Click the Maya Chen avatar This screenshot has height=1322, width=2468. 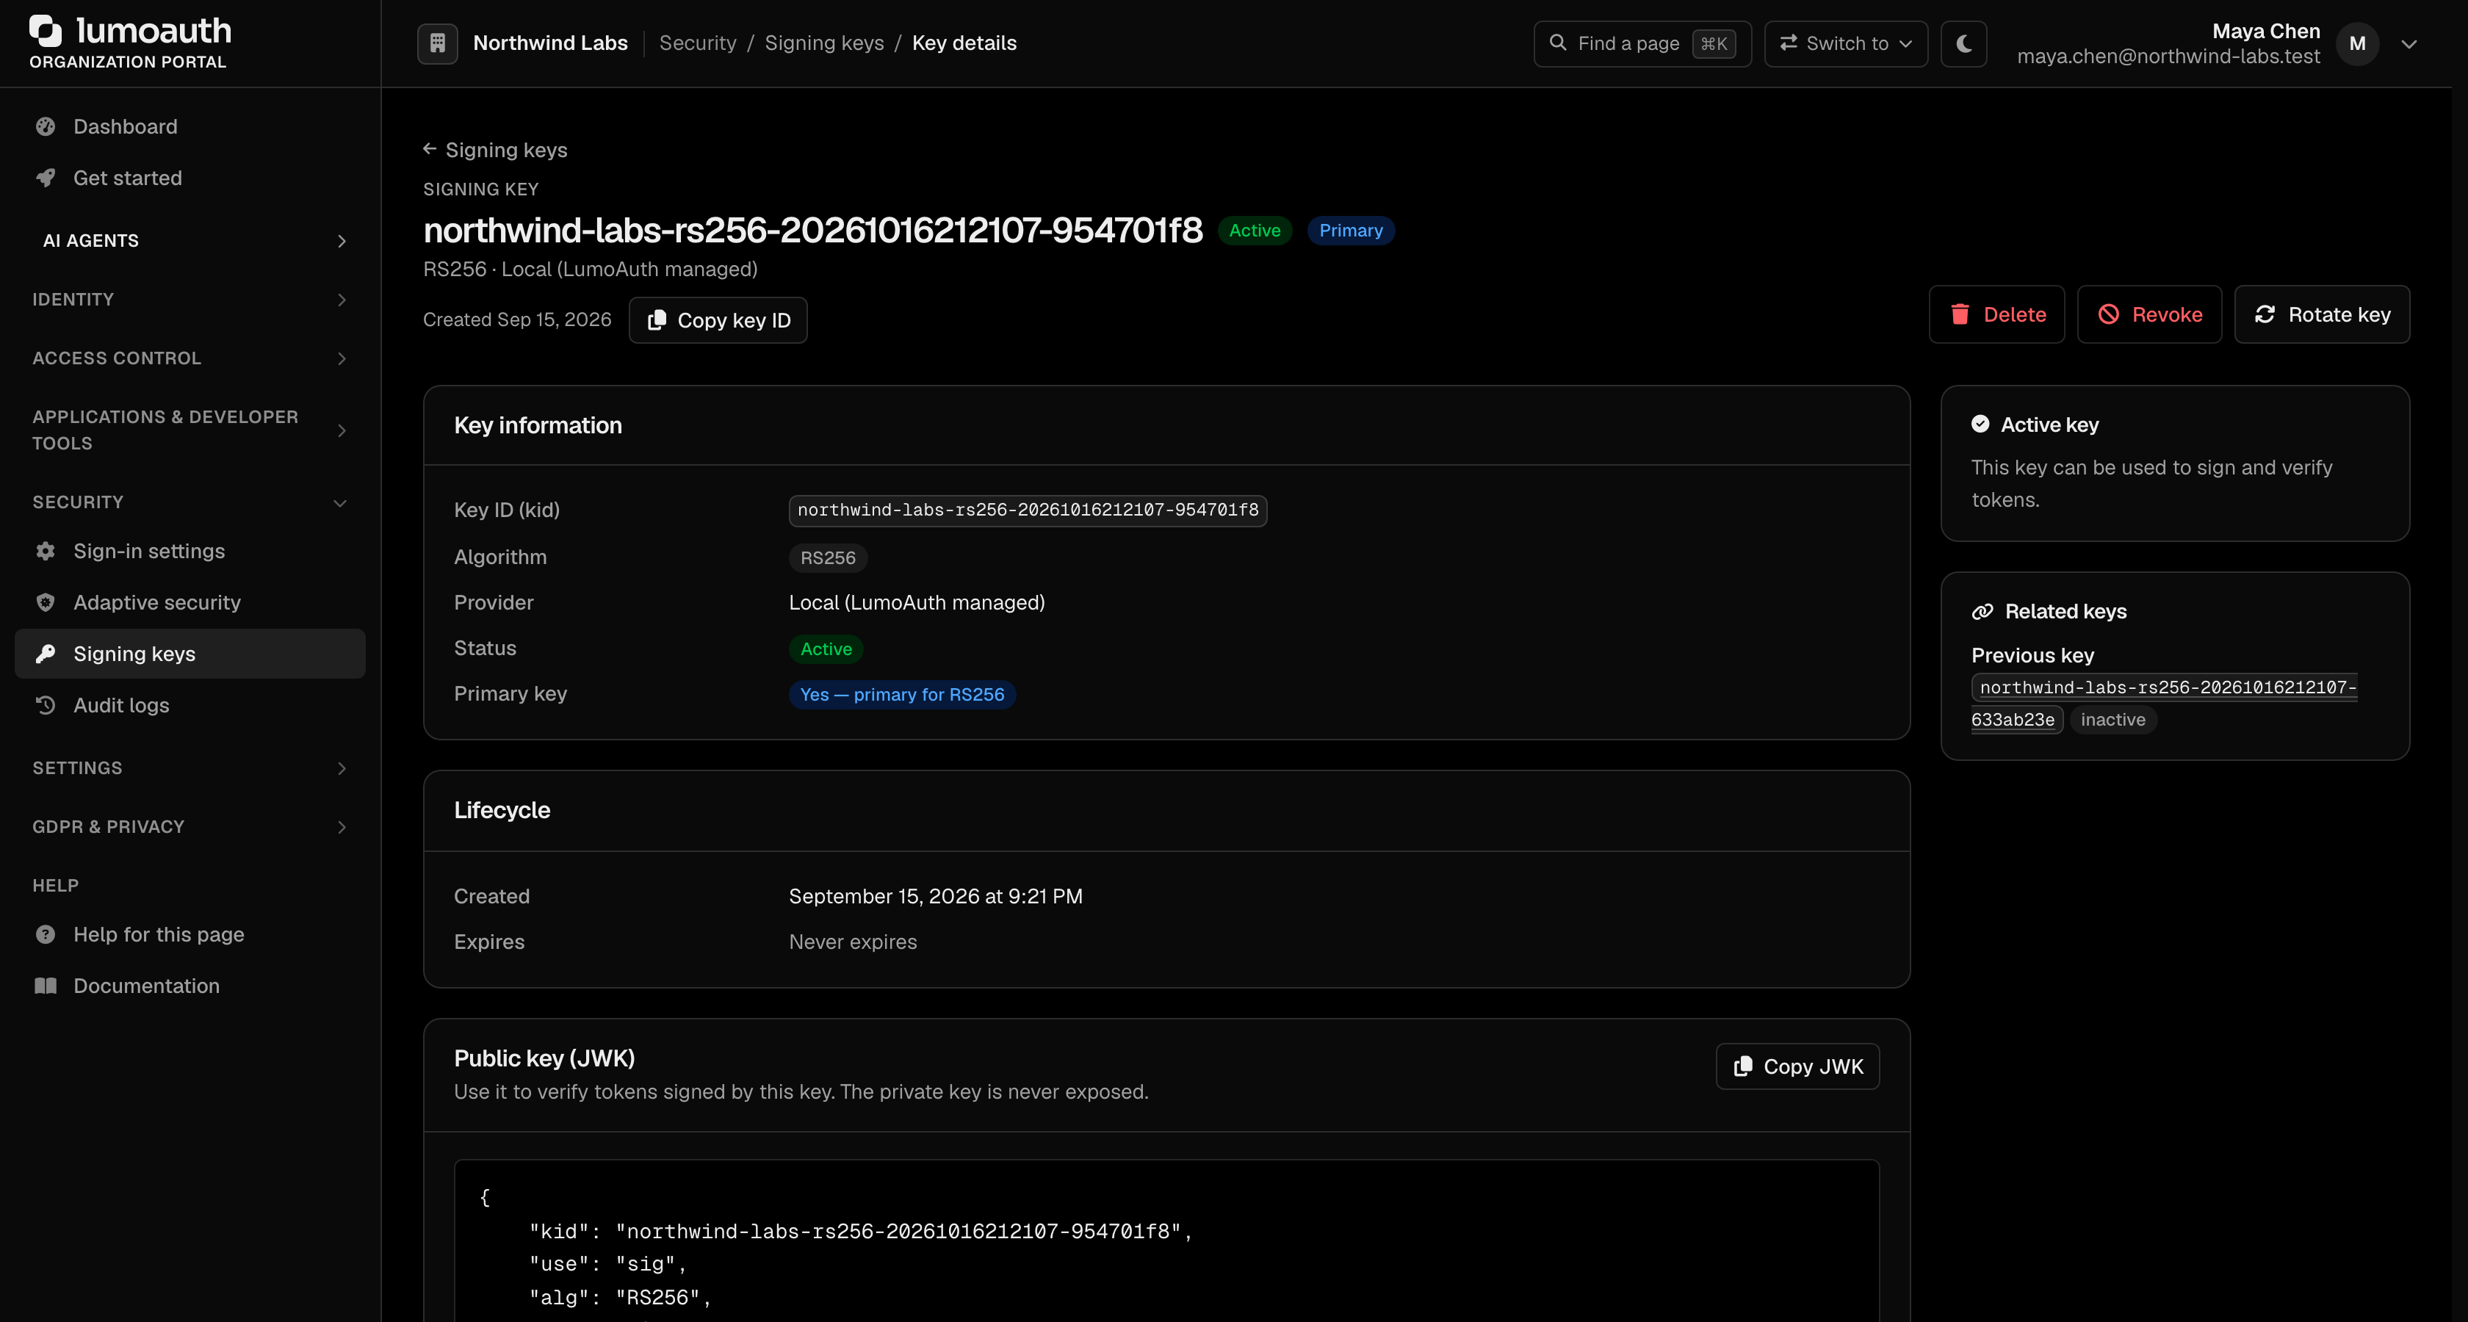pos(2357,43)
